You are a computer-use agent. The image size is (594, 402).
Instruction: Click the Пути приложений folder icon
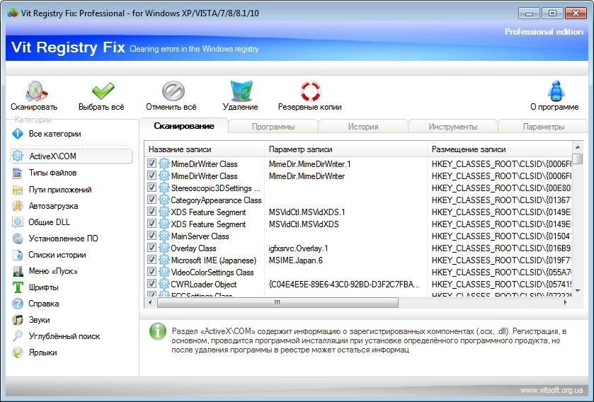[x=18, y=190]
